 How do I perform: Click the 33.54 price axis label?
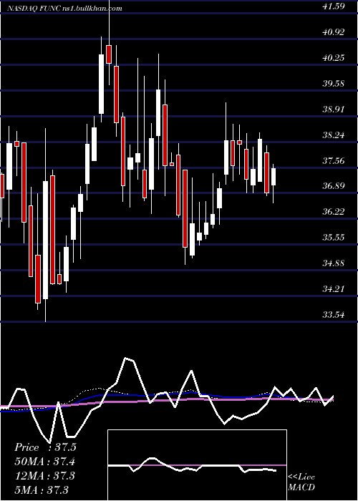[x=334, y=315]
